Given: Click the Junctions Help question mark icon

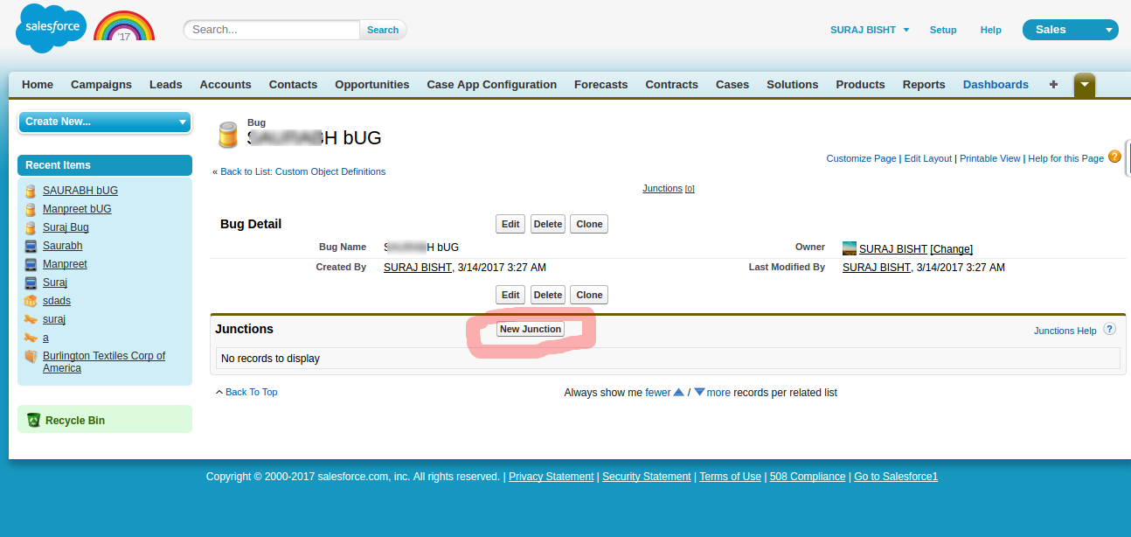Looking at the screenshot, I should tap(1109, 330).
